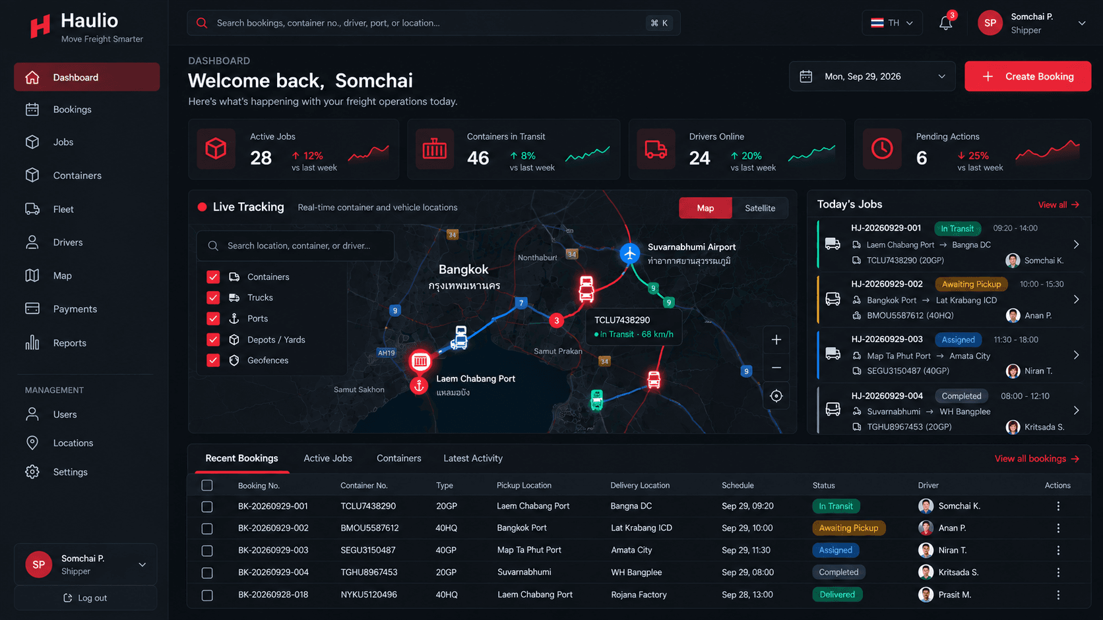
Task: Open actions menu for BK-20260928-018
Action: [1058, 594]
